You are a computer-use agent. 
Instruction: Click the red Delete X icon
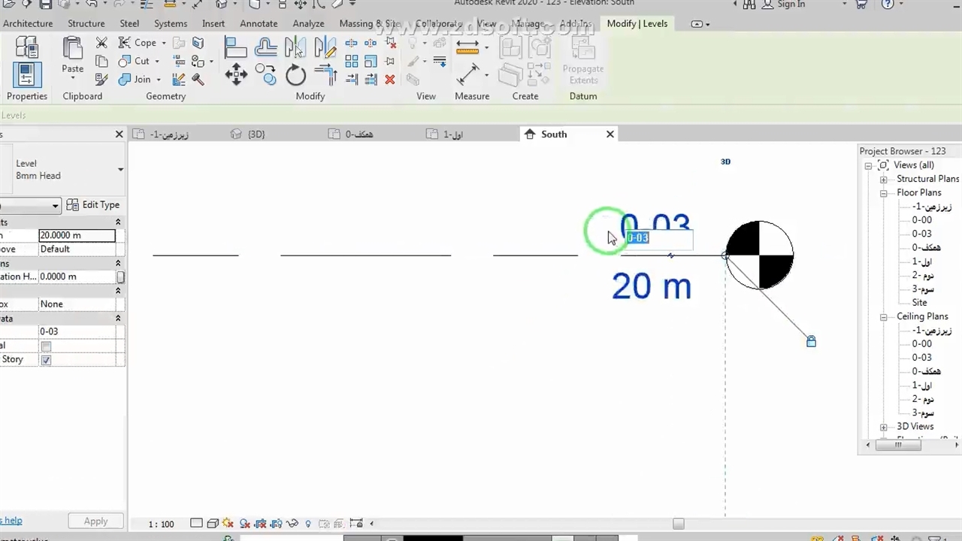coord(389,80)
